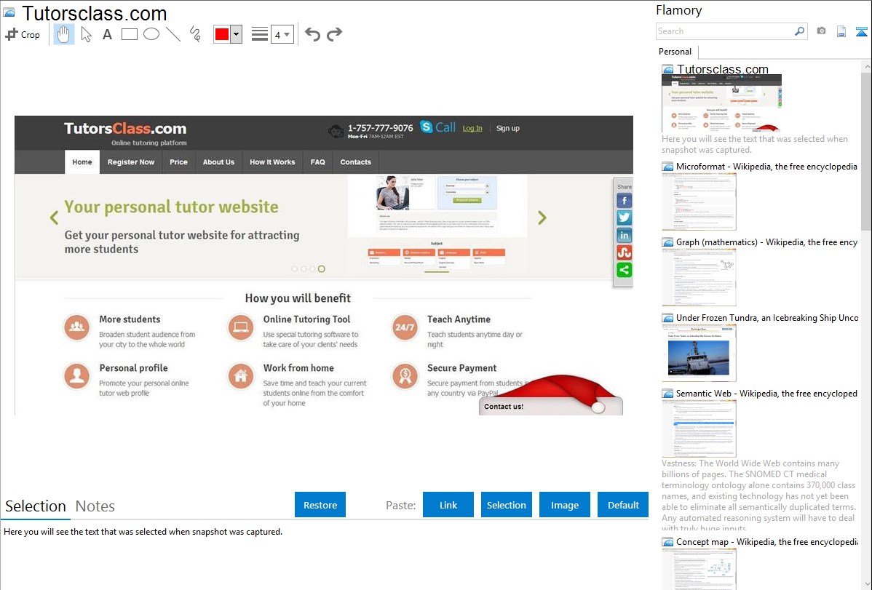Open the Tutorsclass.com snapshot thumbnail in list
The image size is (872, 590).
[721, 103]
